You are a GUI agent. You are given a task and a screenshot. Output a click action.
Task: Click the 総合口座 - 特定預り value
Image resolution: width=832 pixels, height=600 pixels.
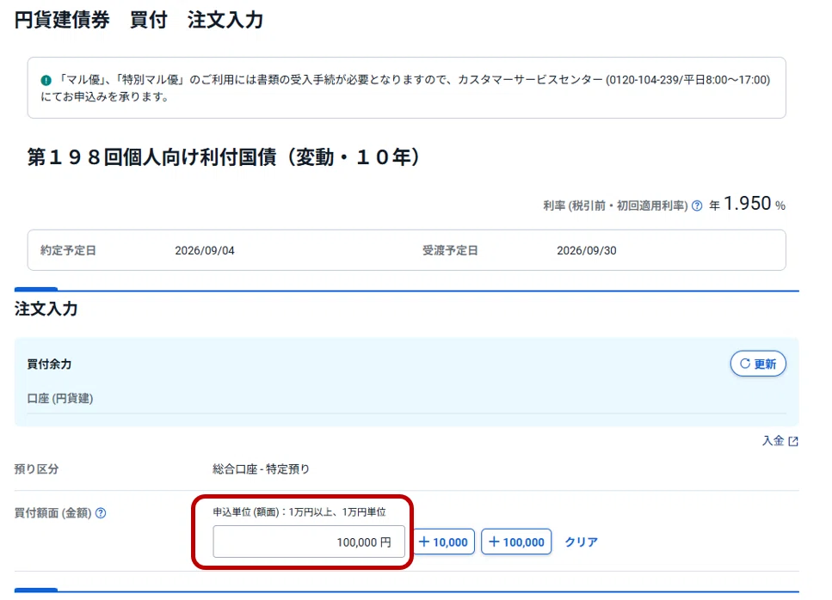pos(261,469)
